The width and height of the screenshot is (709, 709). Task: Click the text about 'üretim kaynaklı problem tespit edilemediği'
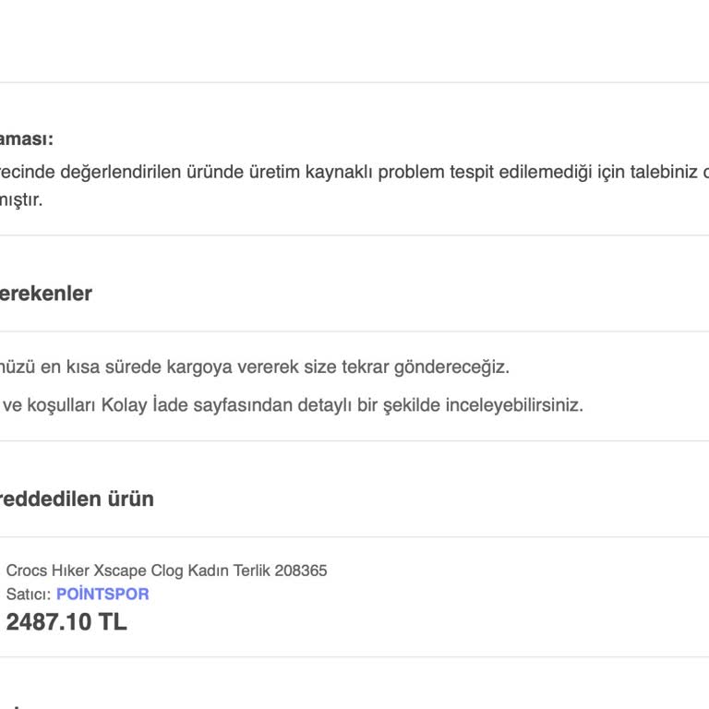[x=354, y=172]
